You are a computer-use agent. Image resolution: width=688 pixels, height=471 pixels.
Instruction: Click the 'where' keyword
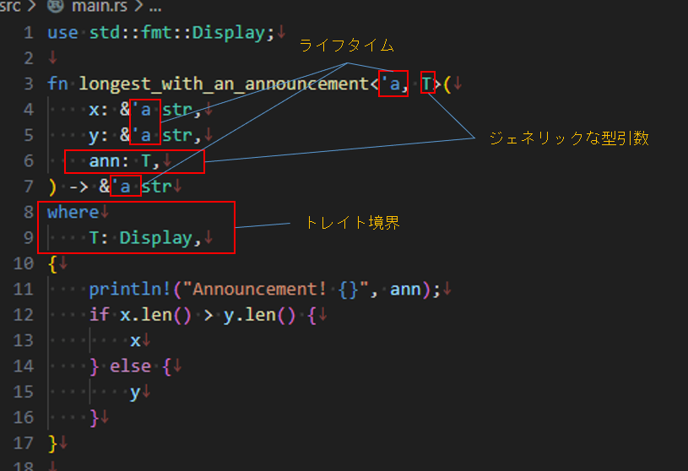pos(73,212)
